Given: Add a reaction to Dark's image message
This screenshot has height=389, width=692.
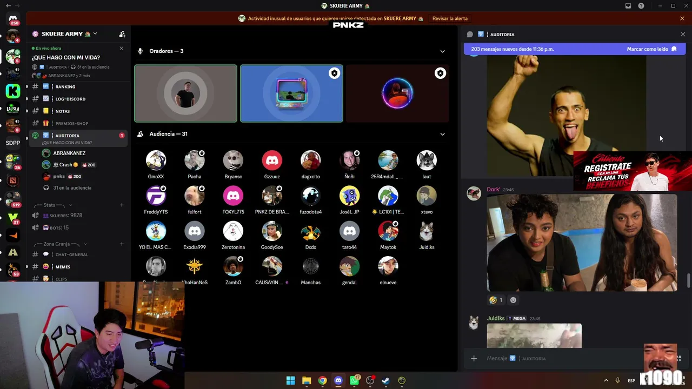Looking at the screenshot, I should tap(513, 300).
